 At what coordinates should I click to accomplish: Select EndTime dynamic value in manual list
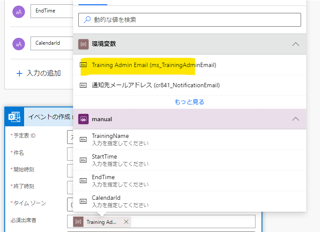pyautogui.click(x=190, y=180)
